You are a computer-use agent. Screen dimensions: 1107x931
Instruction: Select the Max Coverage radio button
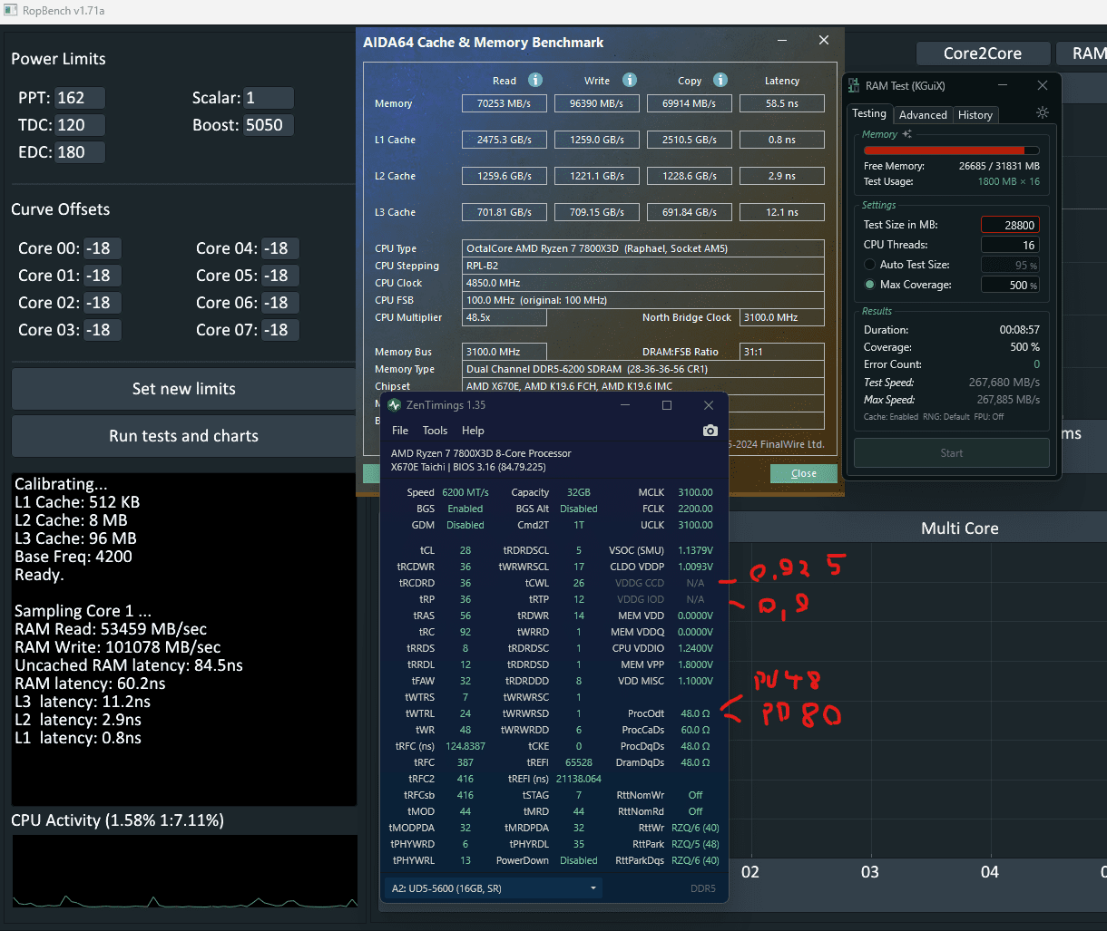coord(870,285)
